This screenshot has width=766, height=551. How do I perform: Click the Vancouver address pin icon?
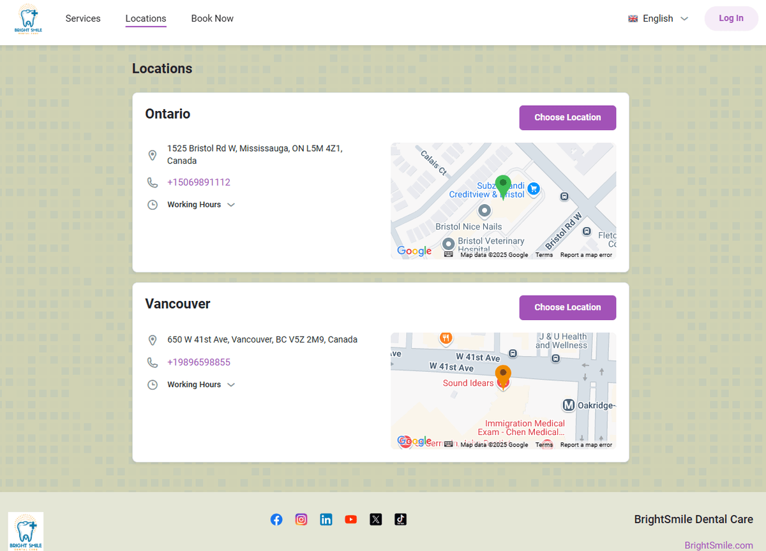click(x=153, y=340)
